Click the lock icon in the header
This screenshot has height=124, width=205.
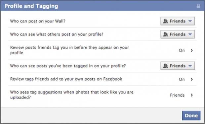click(198, 6)
